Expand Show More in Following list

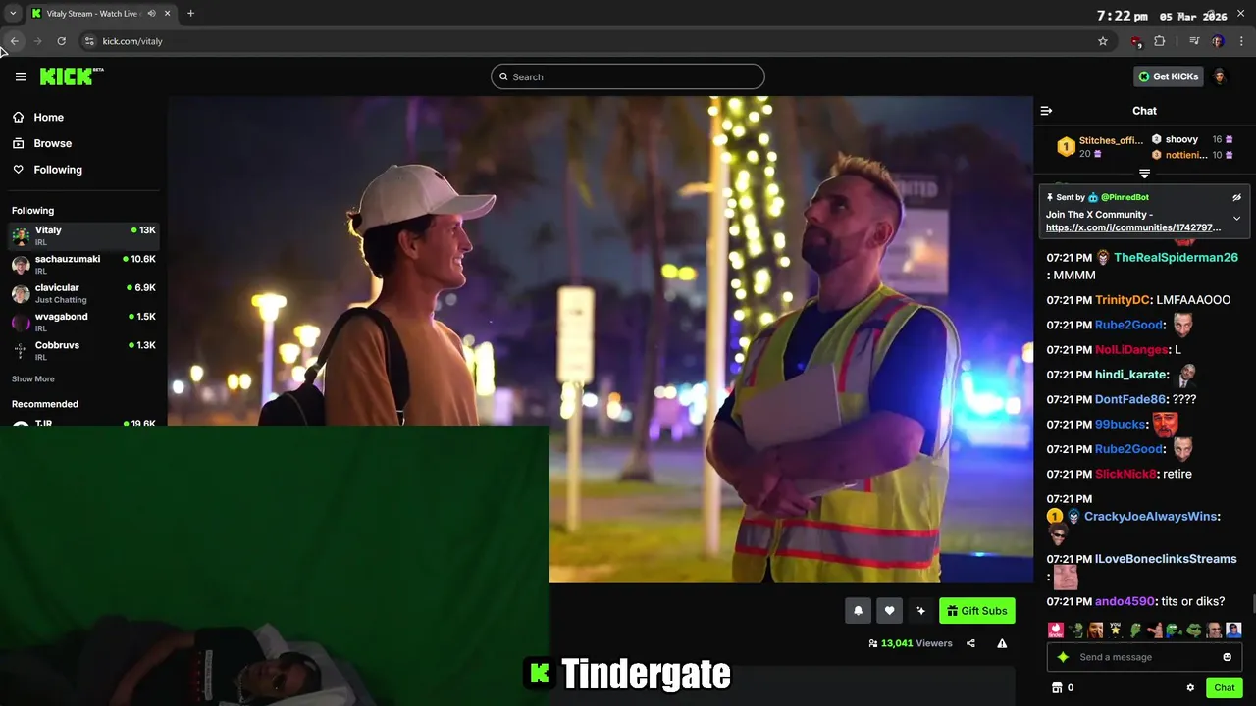pyautogui.click(x=32, y=378)
